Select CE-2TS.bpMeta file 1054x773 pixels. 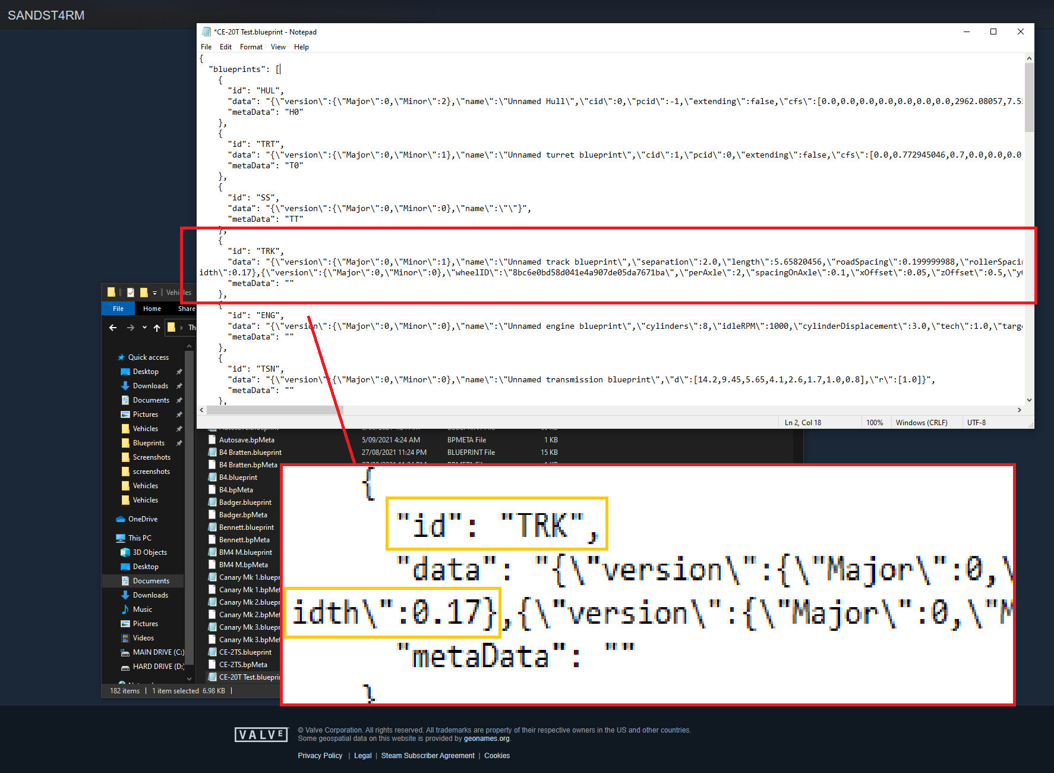(x=243, y=665)
